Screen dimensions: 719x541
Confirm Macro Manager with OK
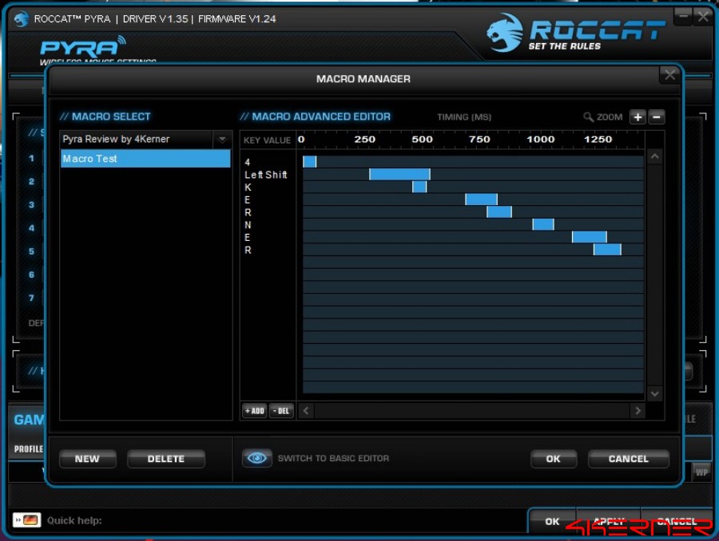(x=554, y=459)
